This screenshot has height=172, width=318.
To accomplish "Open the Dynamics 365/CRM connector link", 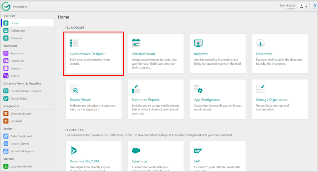I will point(84,161).
